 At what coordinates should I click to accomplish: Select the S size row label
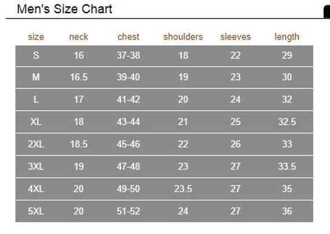(x=36, y=55)
